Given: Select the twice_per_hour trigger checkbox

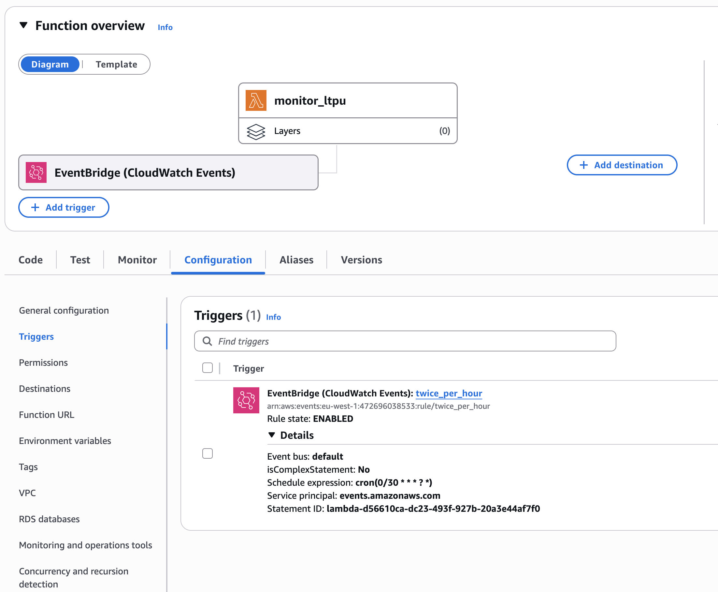Looking at the screenshot, I should point(207,453).
